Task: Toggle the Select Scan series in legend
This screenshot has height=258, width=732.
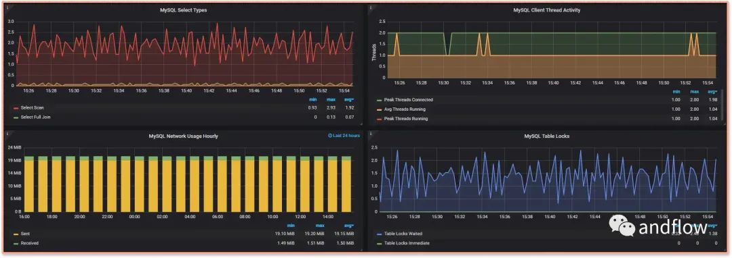Action: point(33,108)
